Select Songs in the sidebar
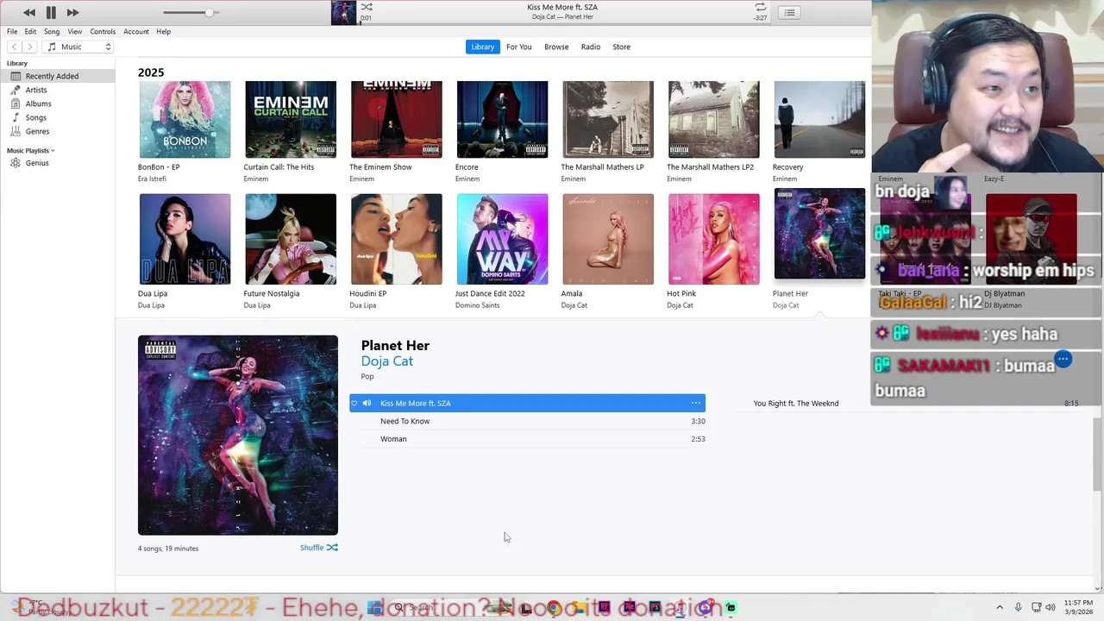The width and height of the screenshot is (1104, 621). pyautogui.click(x=57, y=117)
